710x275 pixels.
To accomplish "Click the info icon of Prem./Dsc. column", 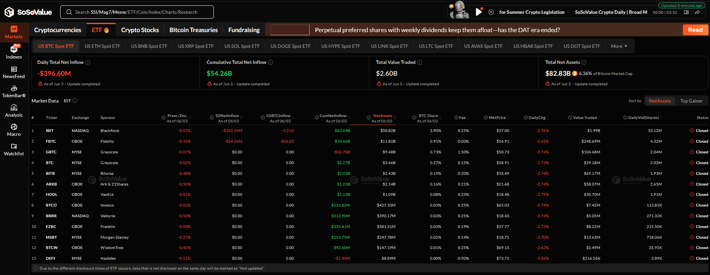I will tap(164, 117).
